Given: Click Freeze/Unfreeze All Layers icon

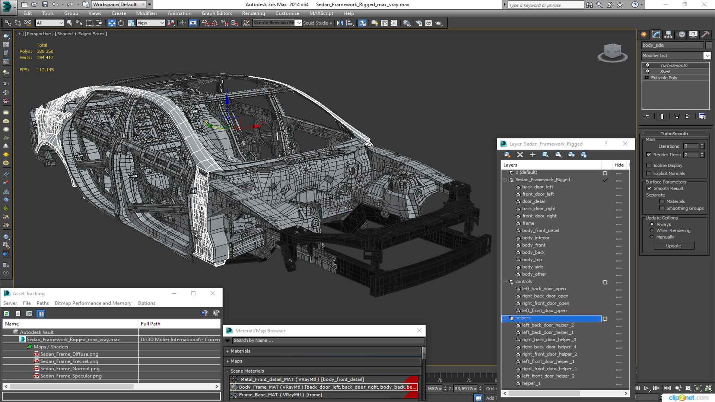Looking at the screenshot, I should click(x=584, y=154).
